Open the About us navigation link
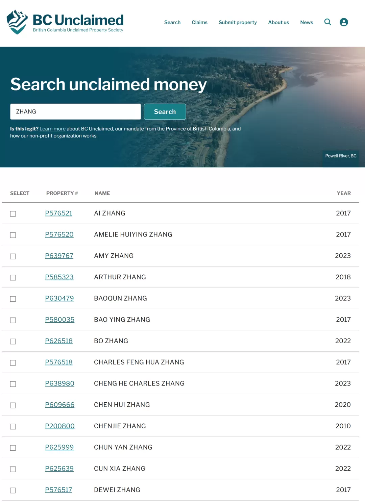This screenshot has height=502, width=365. (x=278, y=22)
